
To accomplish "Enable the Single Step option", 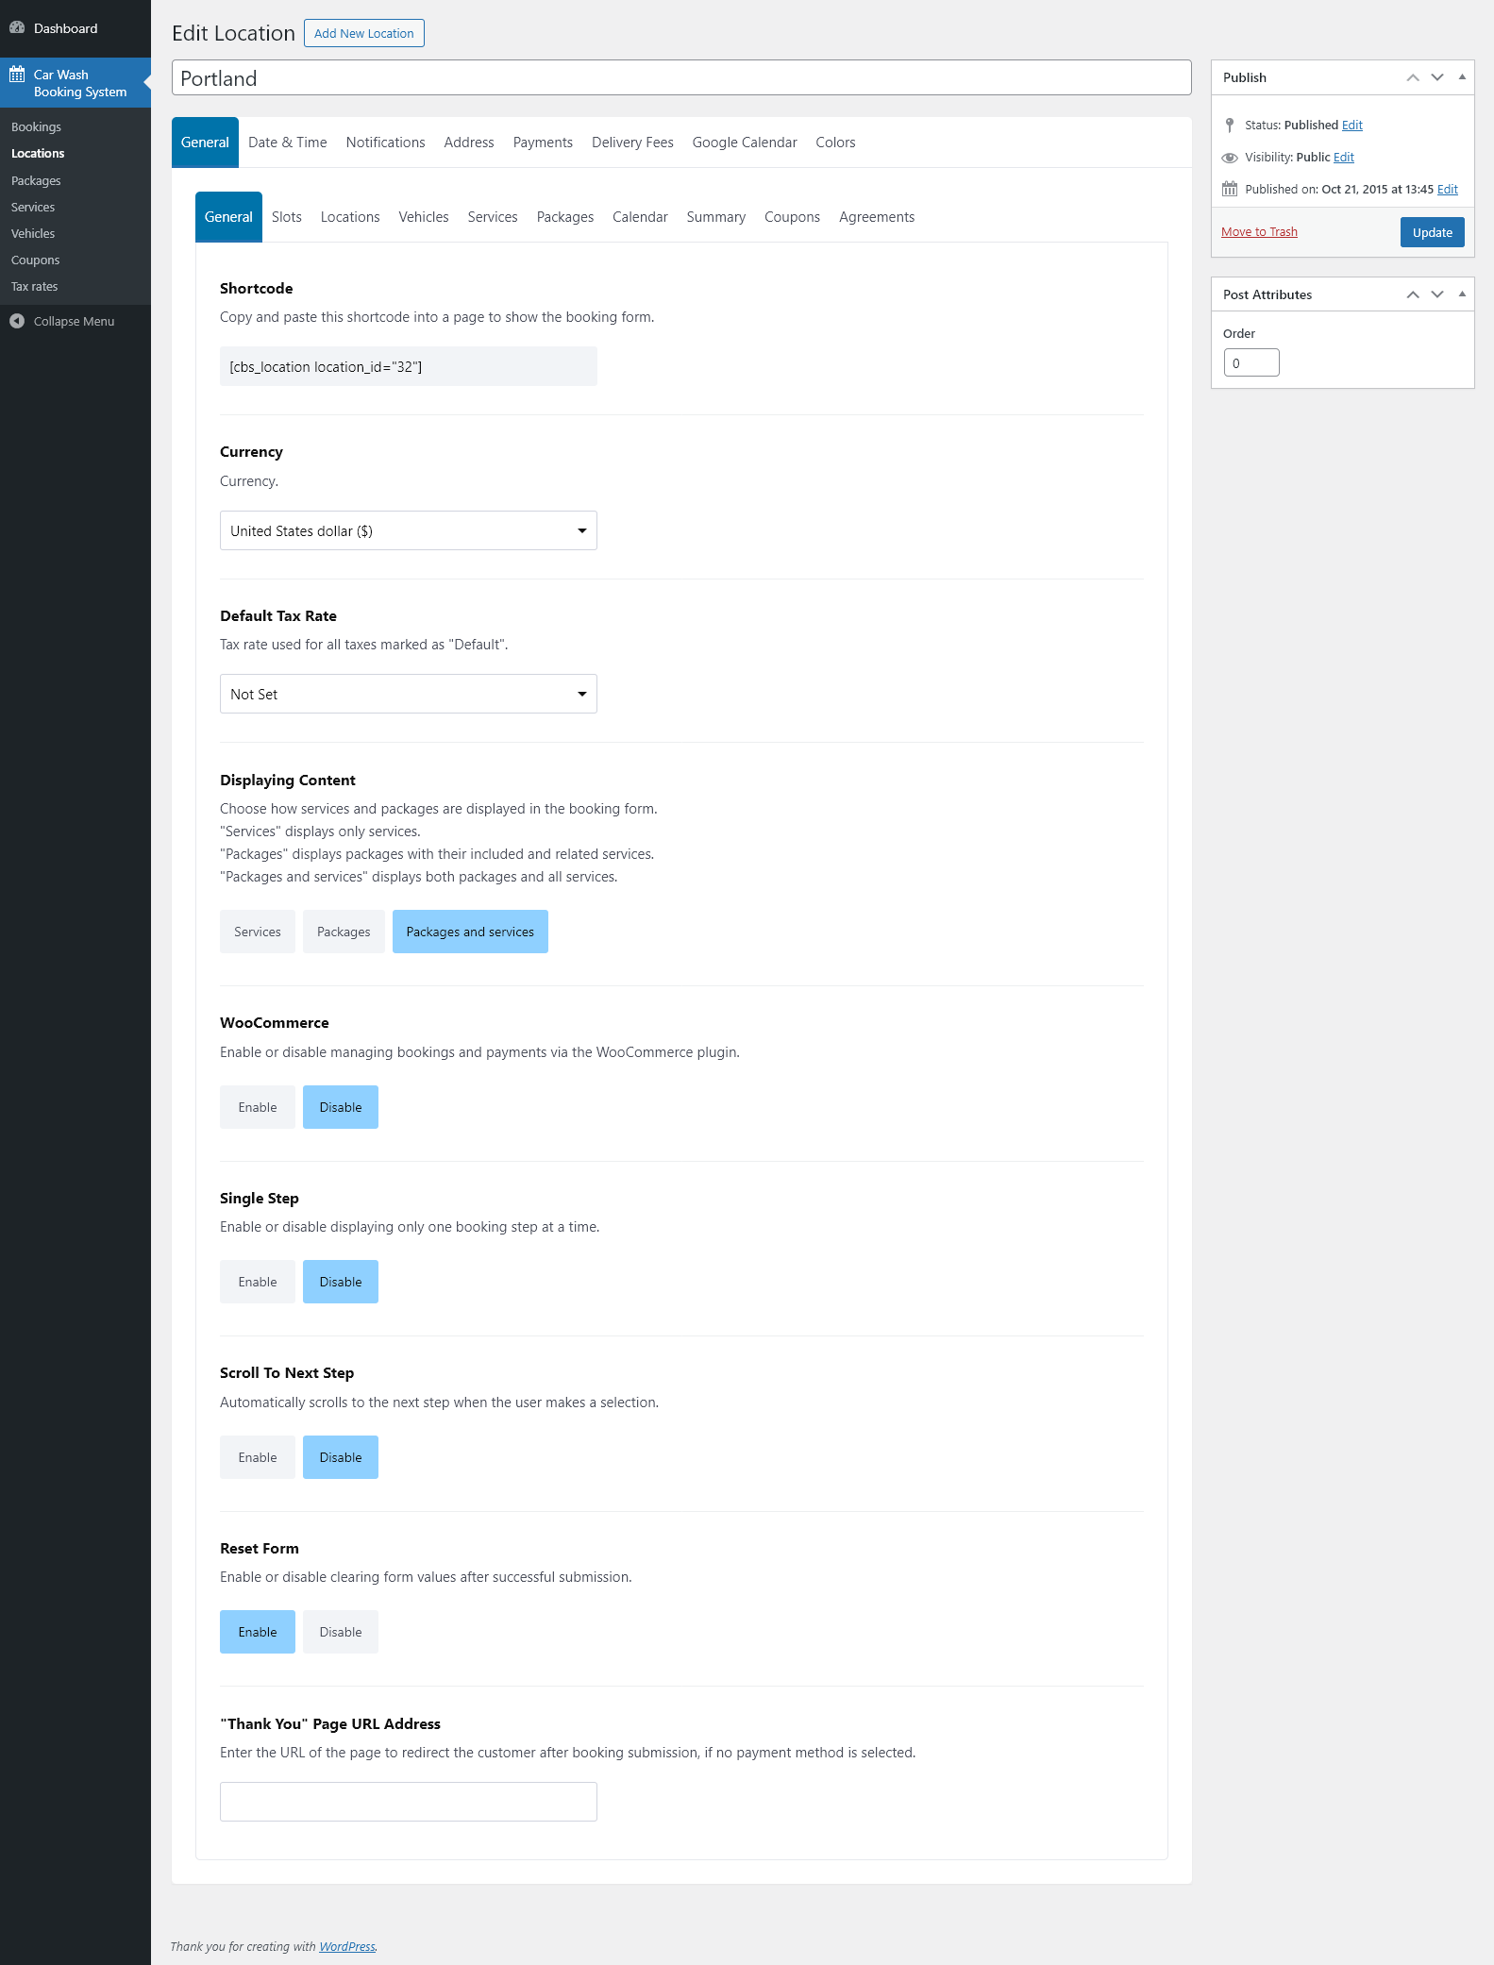I will point(258,1282).
